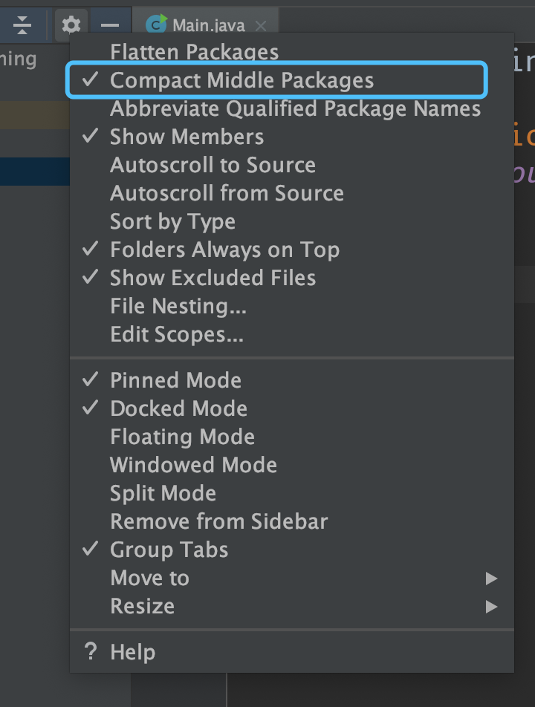This screenshot has width=535, height=707.
Task: Turn off Show Excluded Files
Action: coord(213,278)
